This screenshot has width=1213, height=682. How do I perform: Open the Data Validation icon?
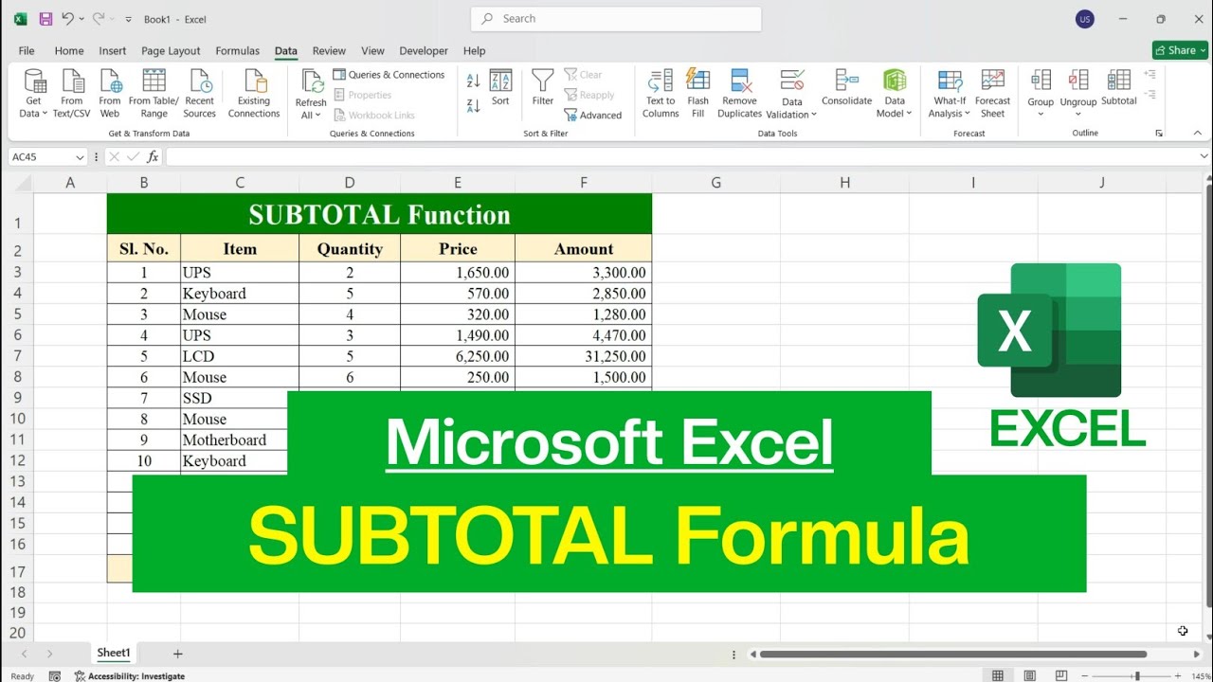tap(792, 81)
